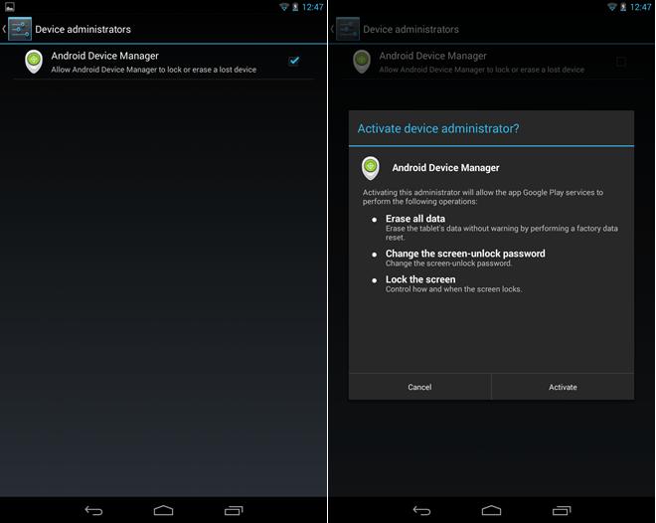This screenshot has height=523, width=656.
Task: Select Android Device Manager row title on the left screen
Action: click(x=105, y=56)
